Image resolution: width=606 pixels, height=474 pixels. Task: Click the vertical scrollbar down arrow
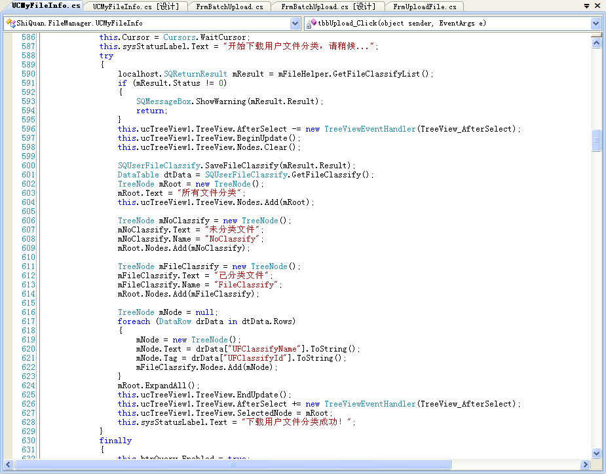point(596,453)
